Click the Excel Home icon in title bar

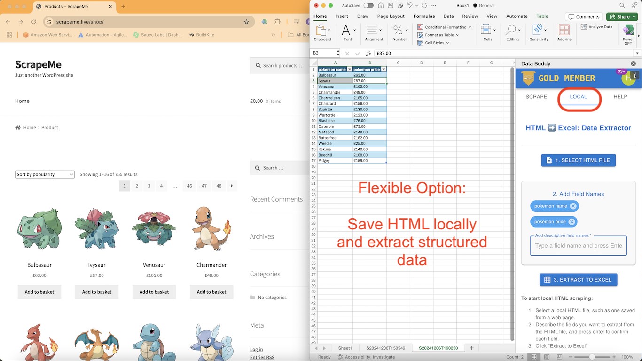pyautogui.click(x=381, y=5)
